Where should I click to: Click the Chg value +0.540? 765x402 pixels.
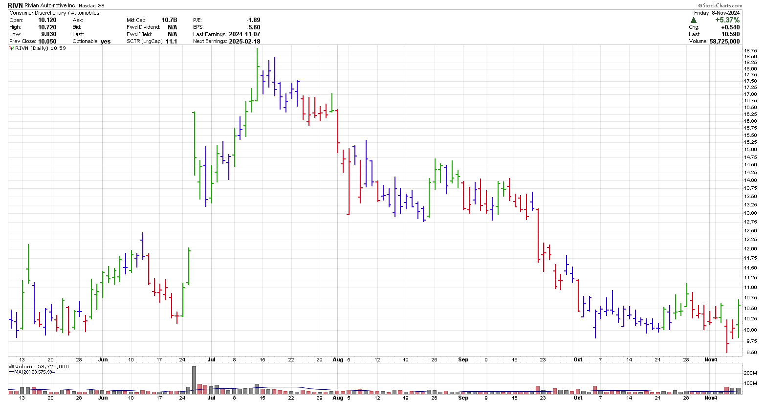click(731, 27)
